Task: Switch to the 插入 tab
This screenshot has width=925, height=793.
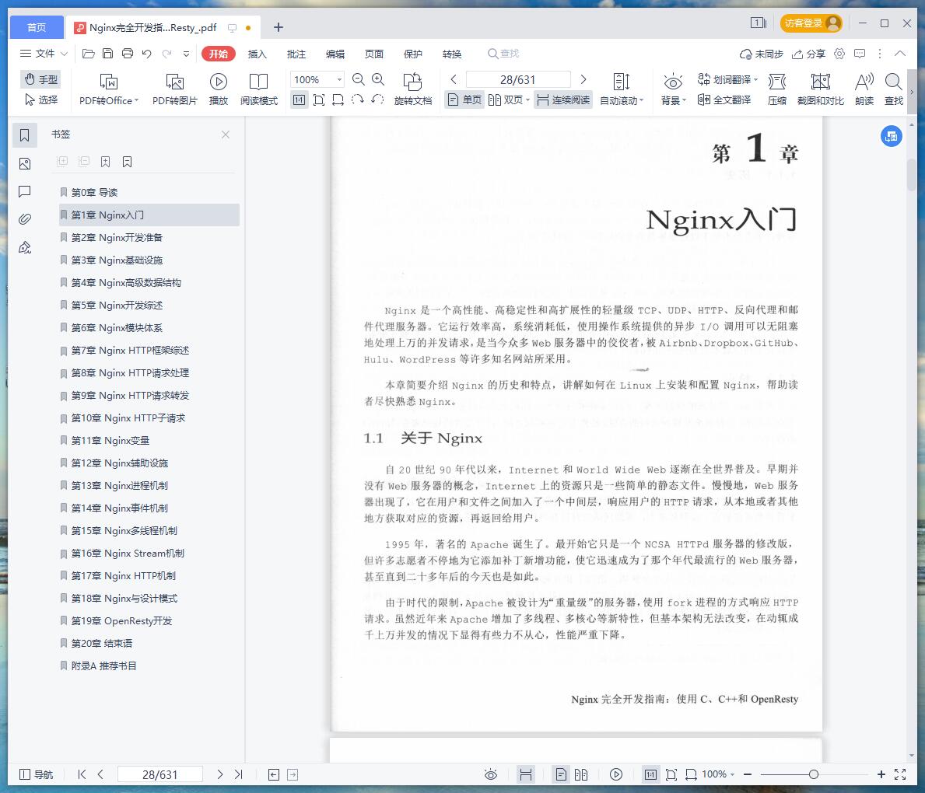Action: 258,54
